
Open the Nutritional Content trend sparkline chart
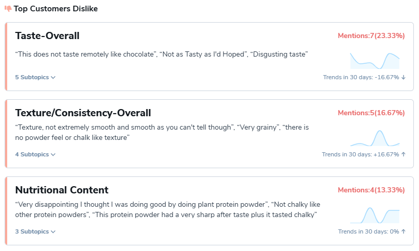[x=374, y=215]
